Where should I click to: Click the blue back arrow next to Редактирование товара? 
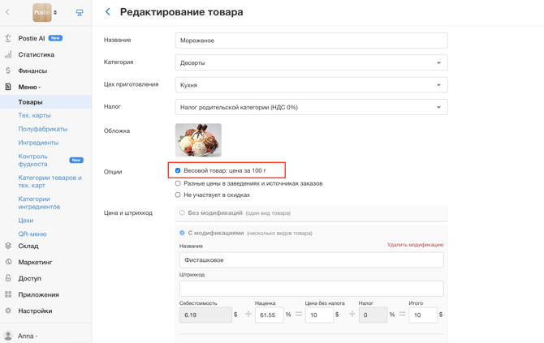tap(108, 12)
